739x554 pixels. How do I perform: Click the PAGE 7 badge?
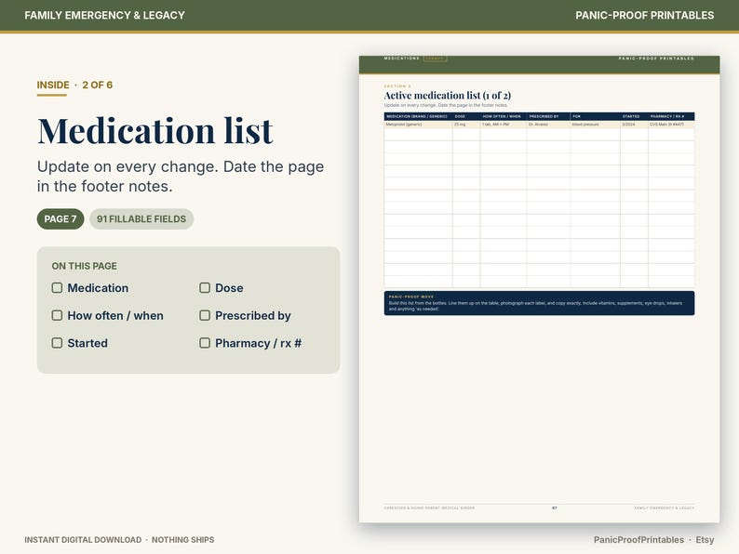(x=60, y=218)
